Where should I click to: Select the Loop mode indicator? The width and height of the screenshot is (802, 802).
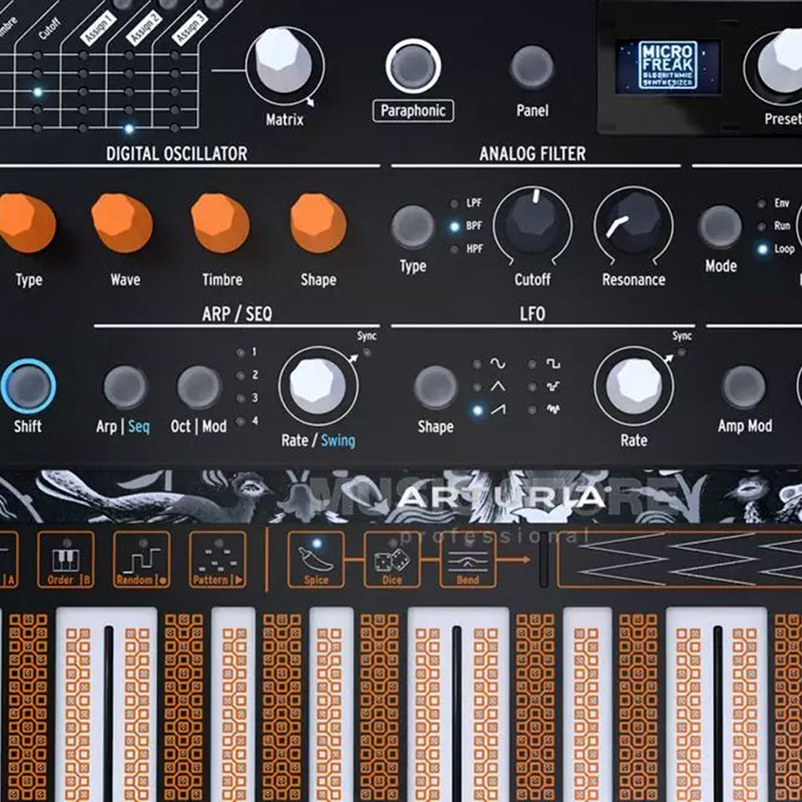click(762, 249)
